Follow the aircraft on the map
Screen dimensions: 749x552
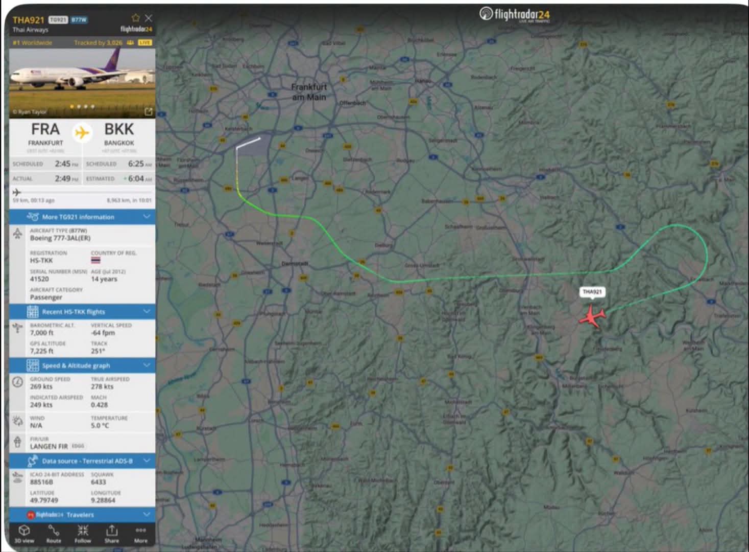(83, 534)
